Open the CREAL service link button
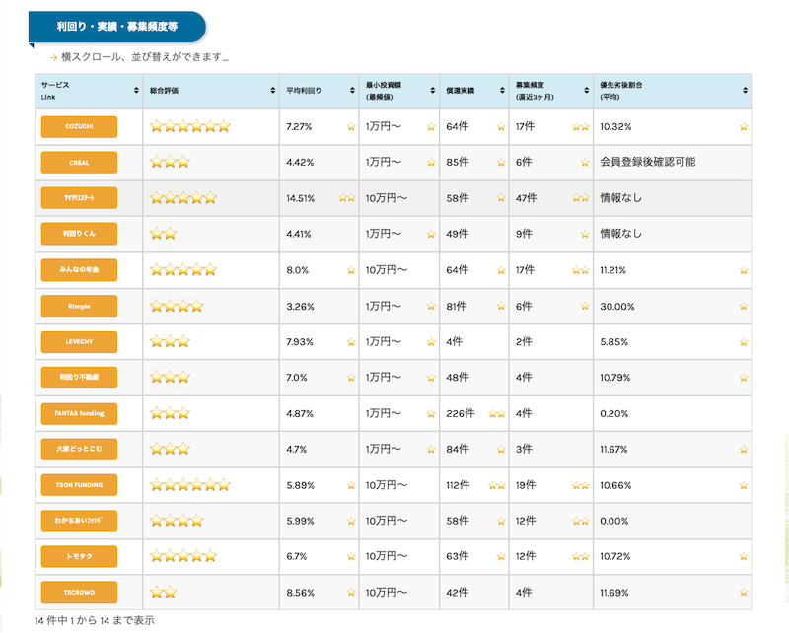This screenshot has height=633, width=789. click(x=79, y=163)
